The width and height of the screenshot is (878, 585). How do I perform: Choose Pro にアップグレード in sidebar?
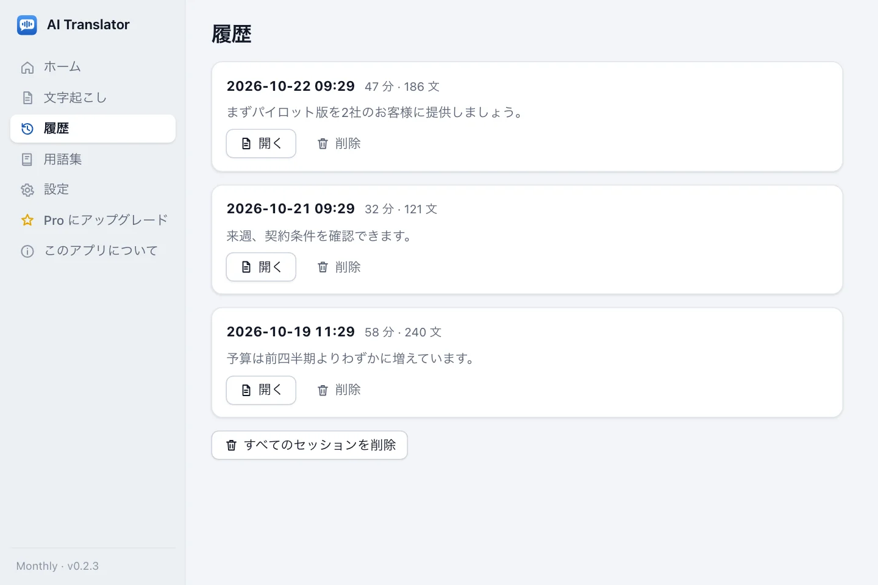(x=93, y=220)
